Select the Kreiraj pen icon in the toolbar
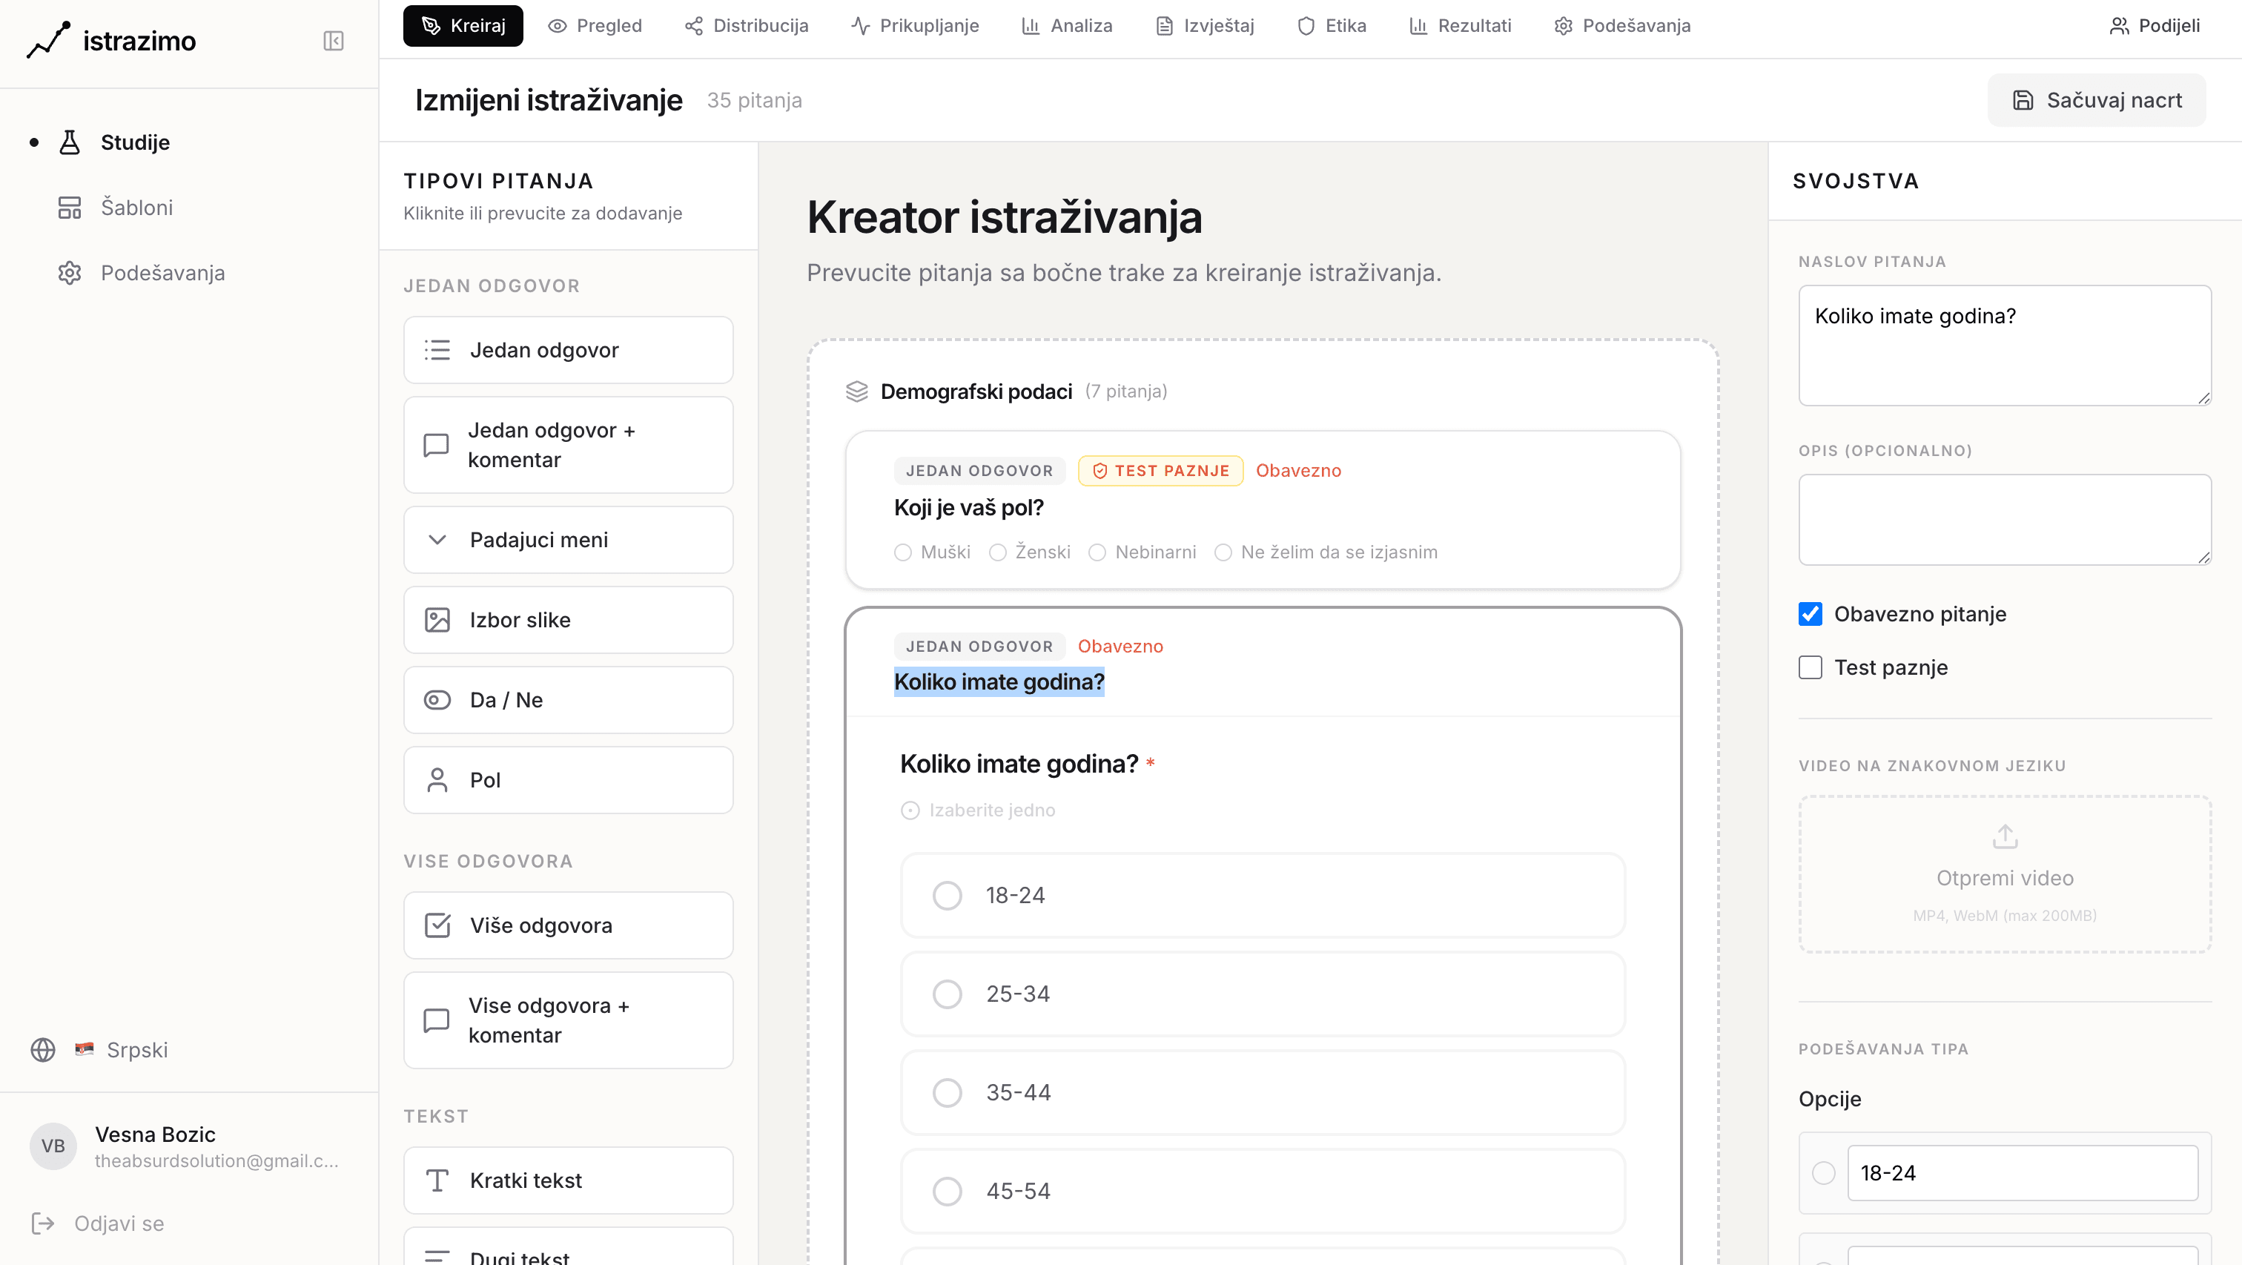Image resolution: width=2242 pixels, height=1265 pixels. 431,25
